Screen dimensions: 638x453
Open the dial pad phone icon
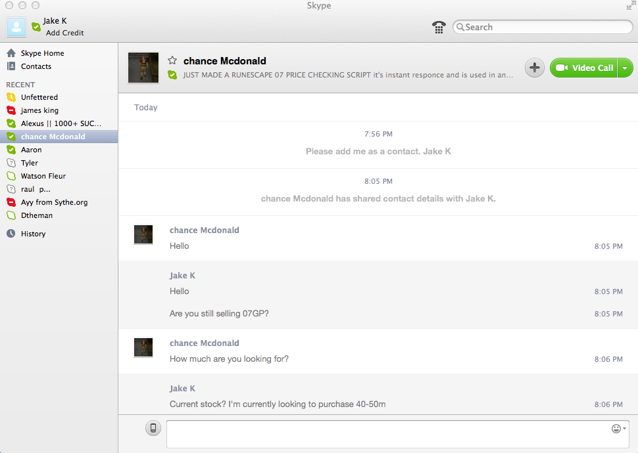(x=439, y=27)
